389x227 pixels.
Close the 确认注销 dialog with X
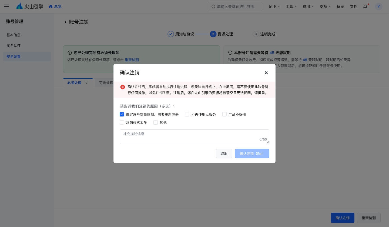pyautogui.click(x=266, y=73)
